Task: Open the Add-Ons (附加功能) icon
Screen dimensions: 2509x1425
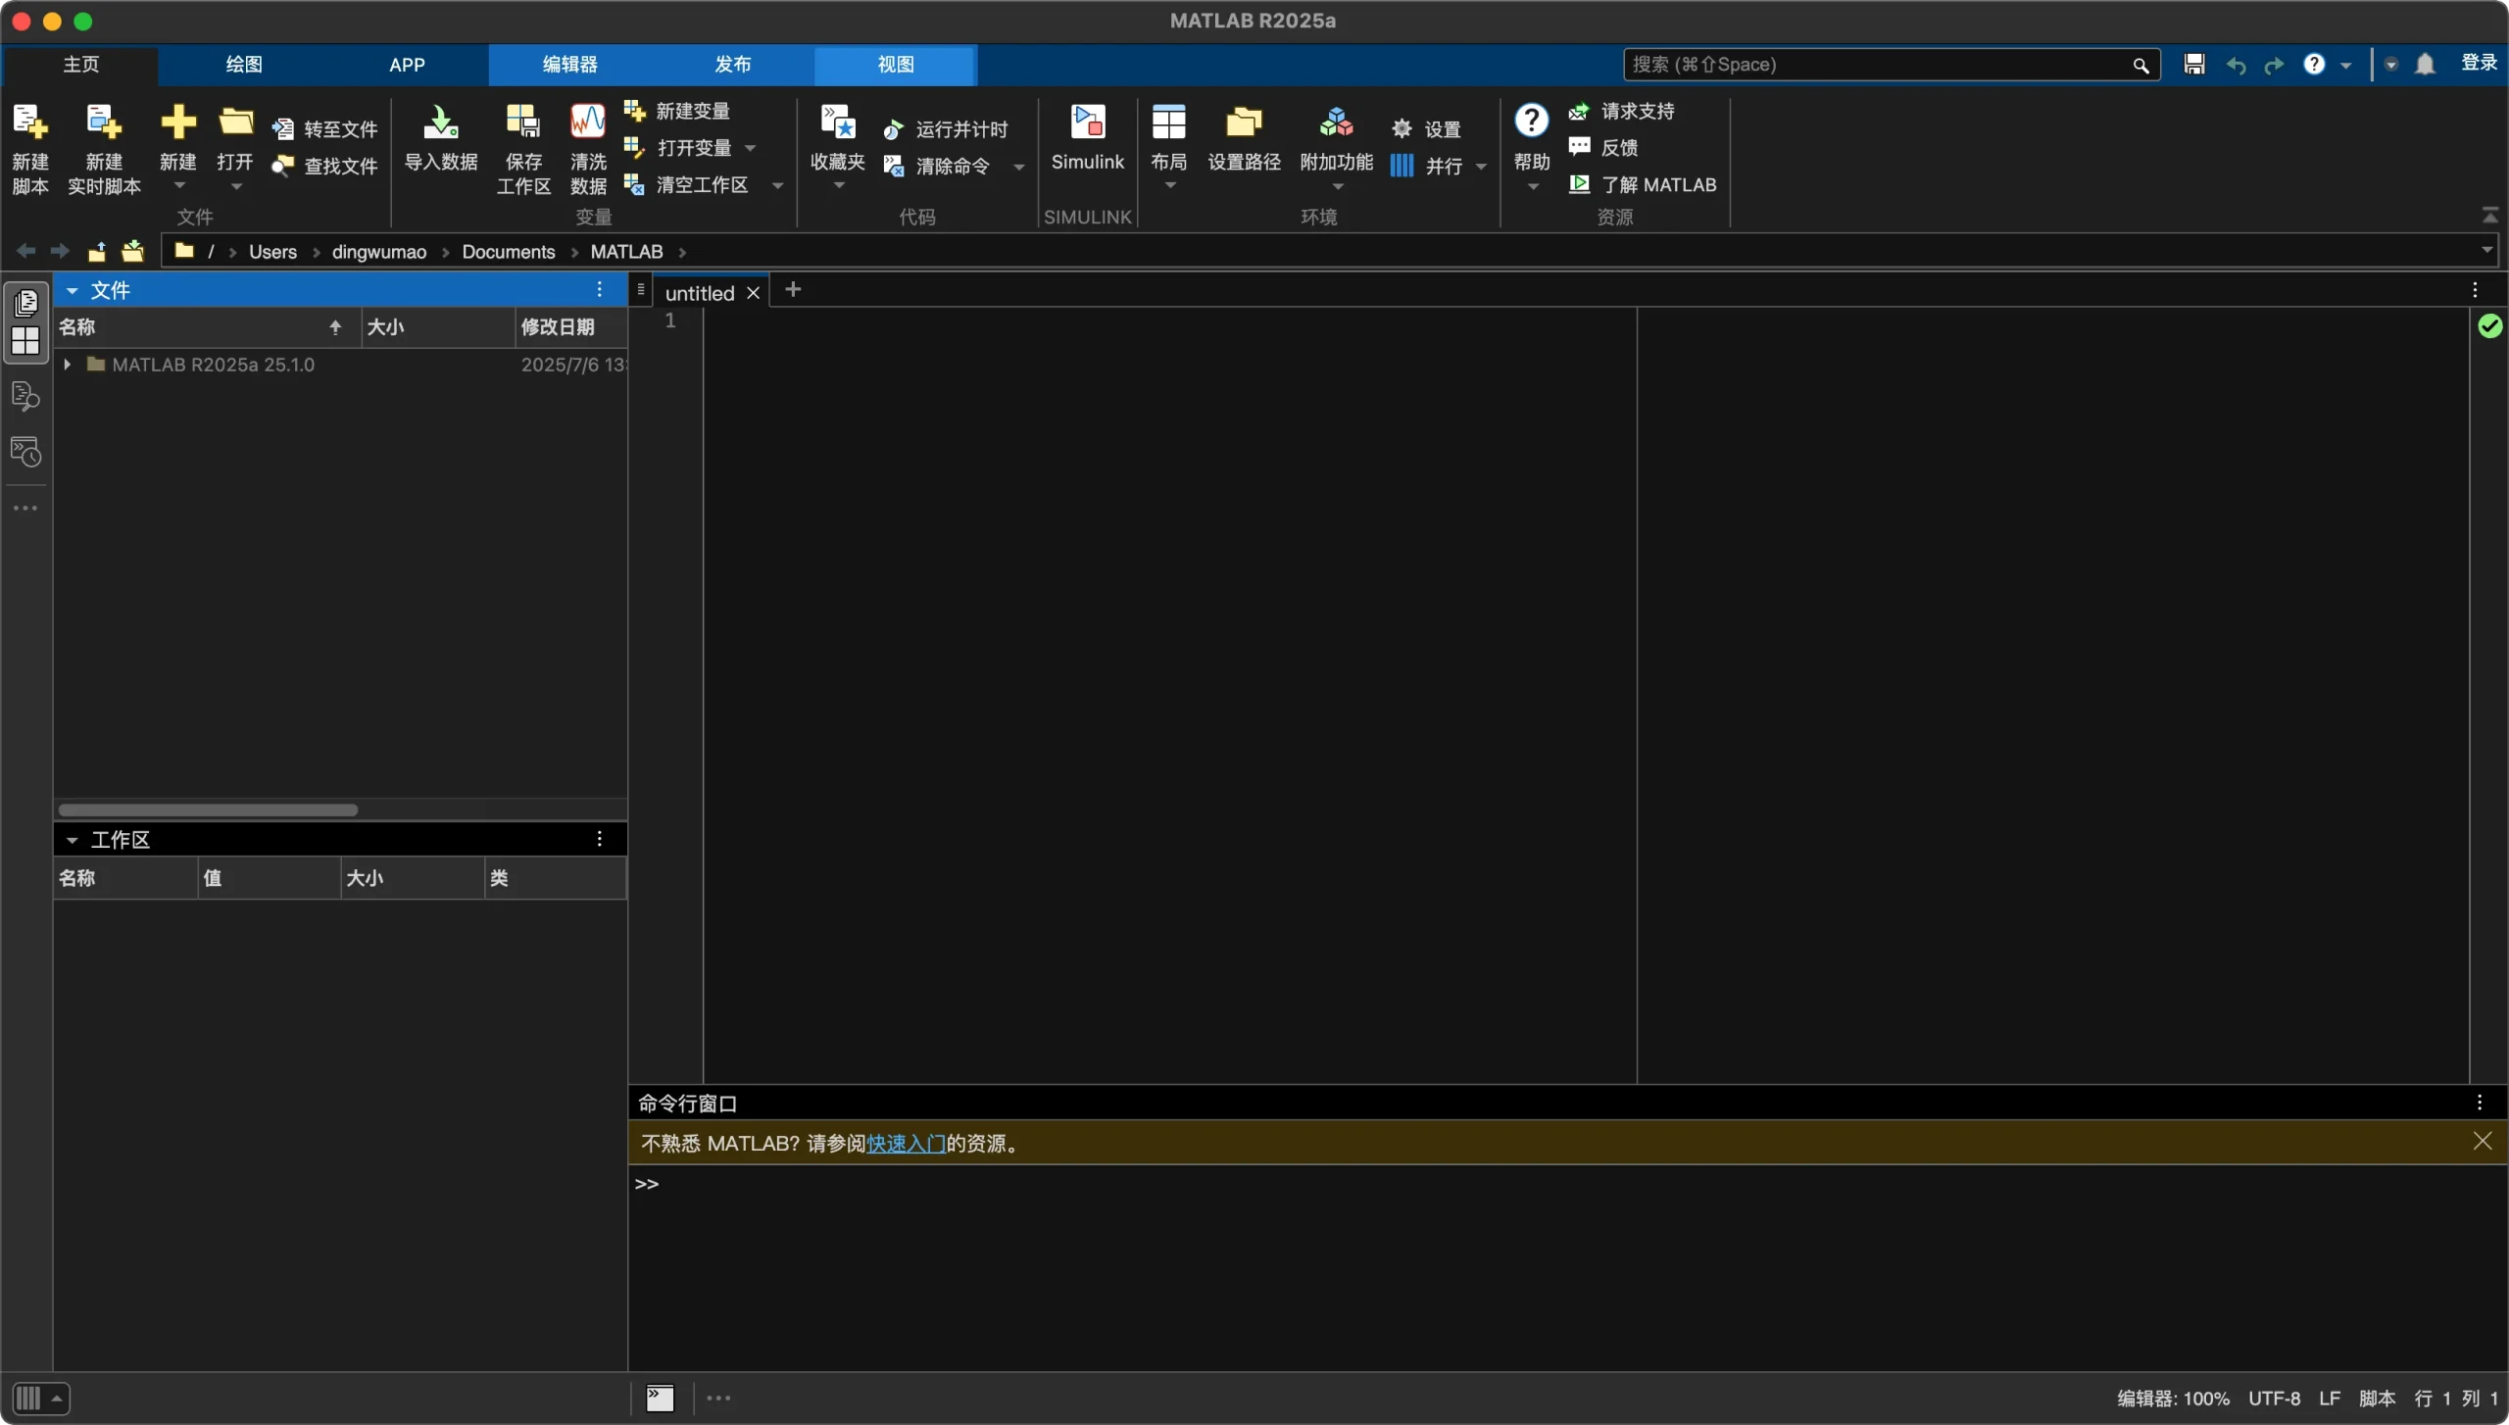Action: pos(1336,123)
